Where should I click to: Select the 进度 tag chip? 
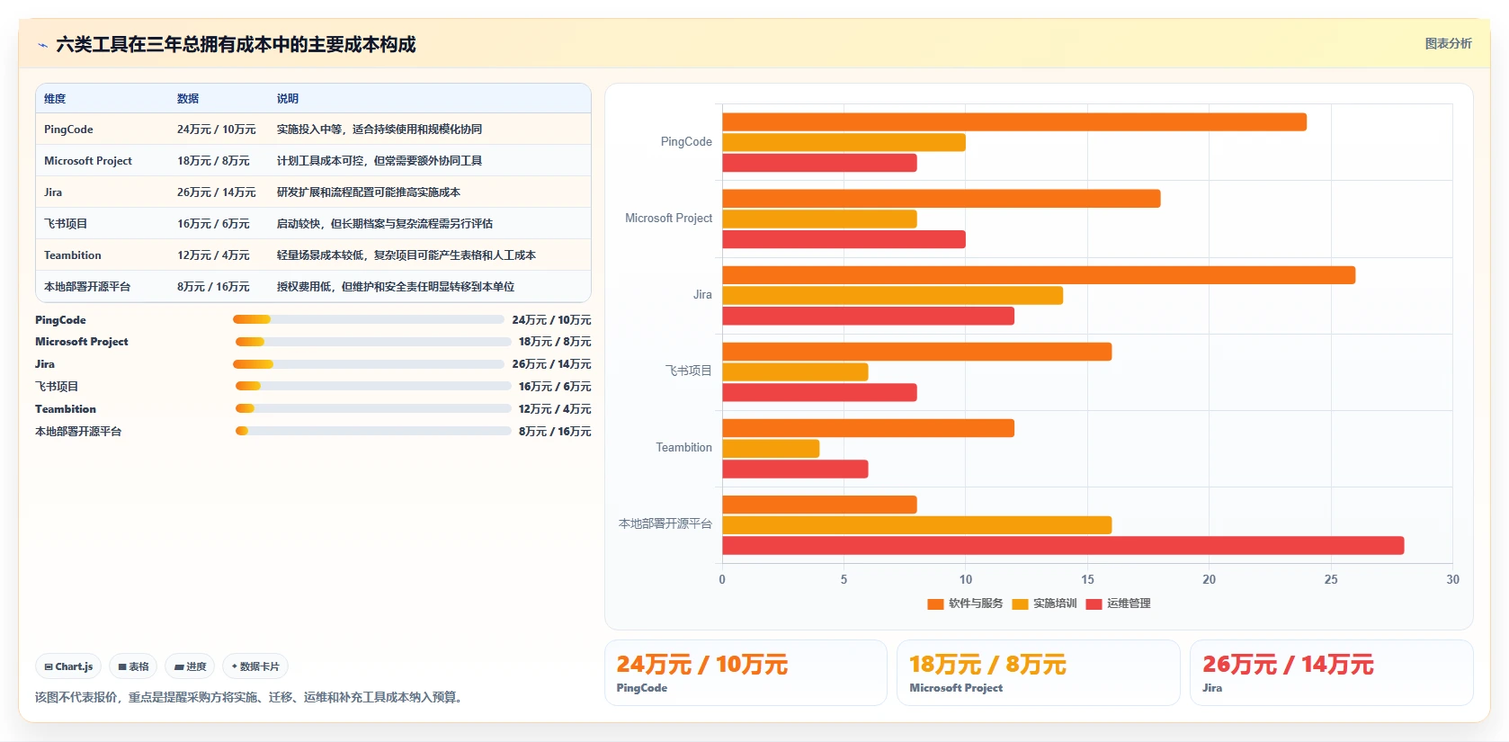click(x=190, y=666)
